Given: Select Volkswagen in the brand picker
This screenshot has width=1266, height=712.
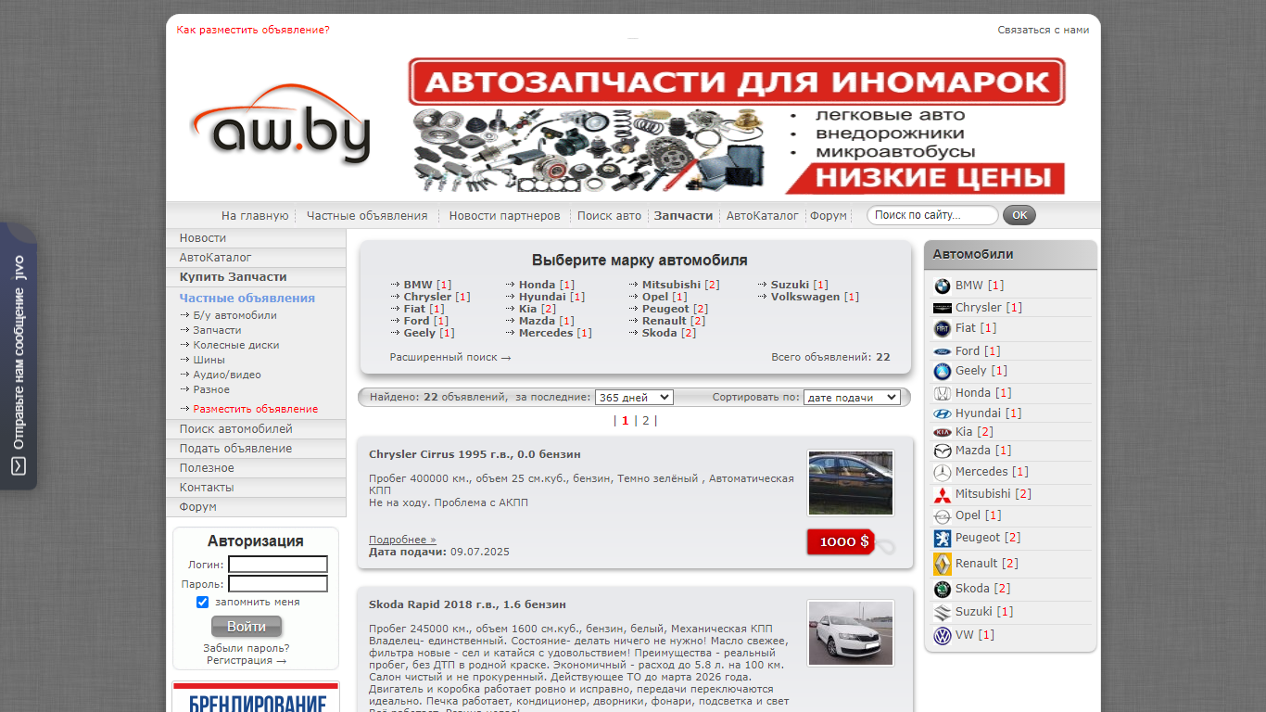Looking at the screenshot, I should tap(805, 297).
